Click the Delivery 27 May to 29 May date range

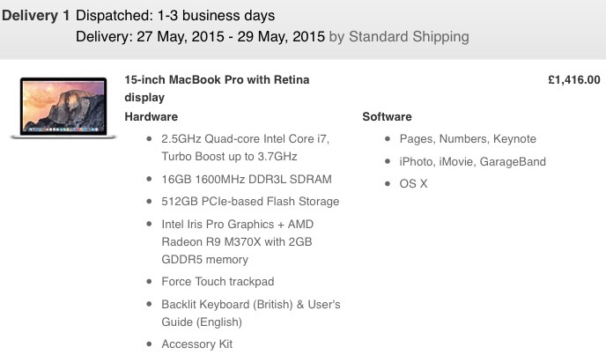(x=200, y=37)
